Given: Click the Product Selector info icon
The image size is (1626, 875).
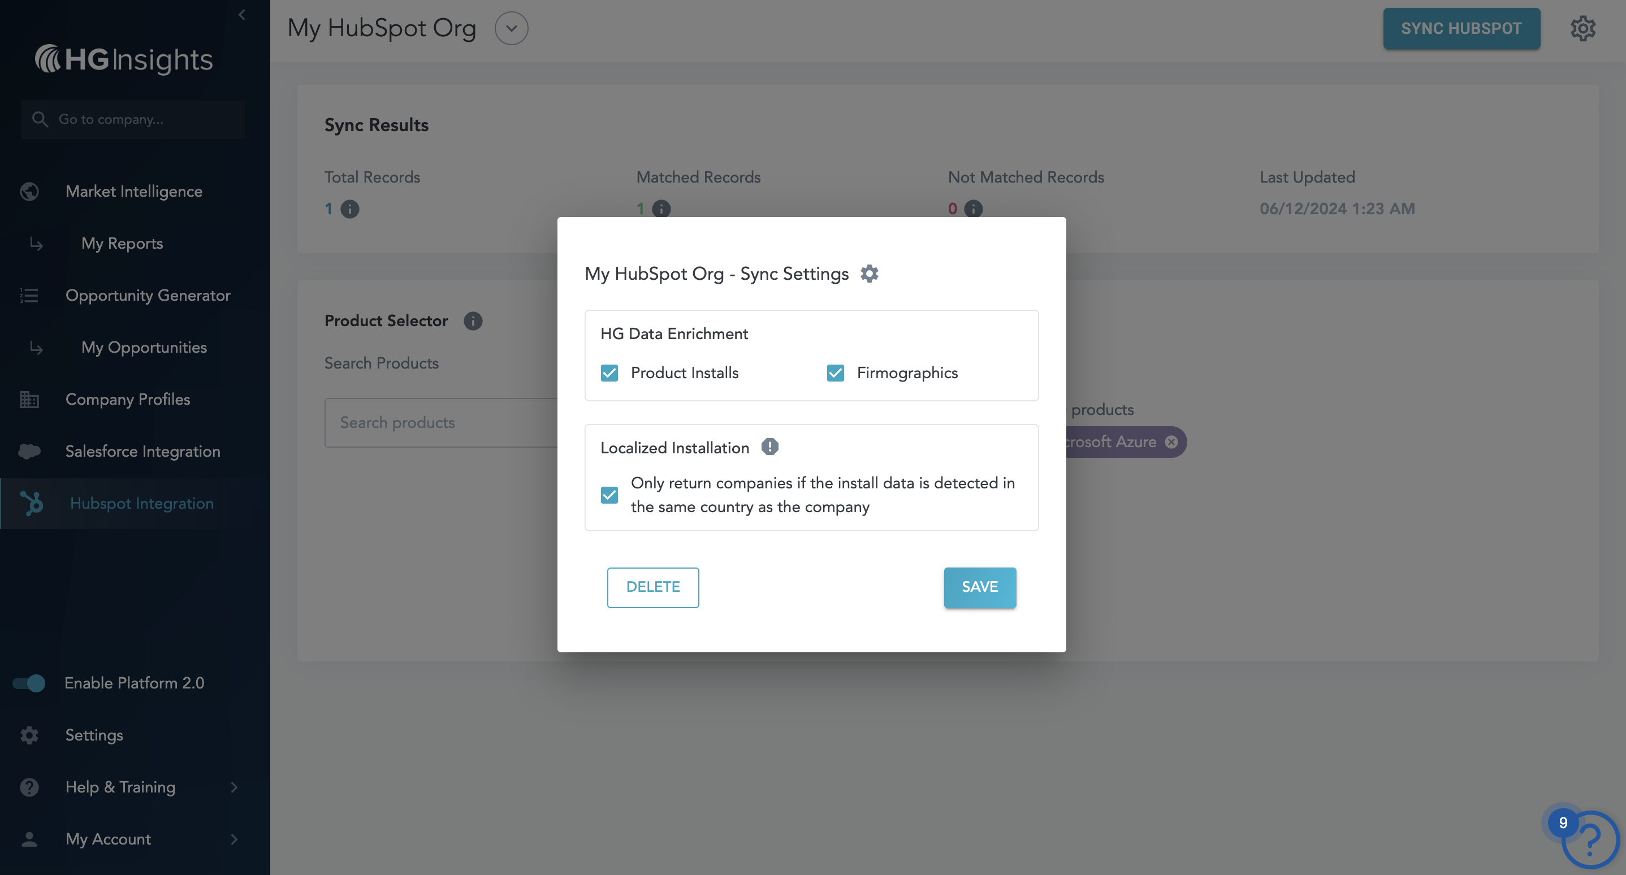Looking at the screenshot, I should tap(473, 320).
